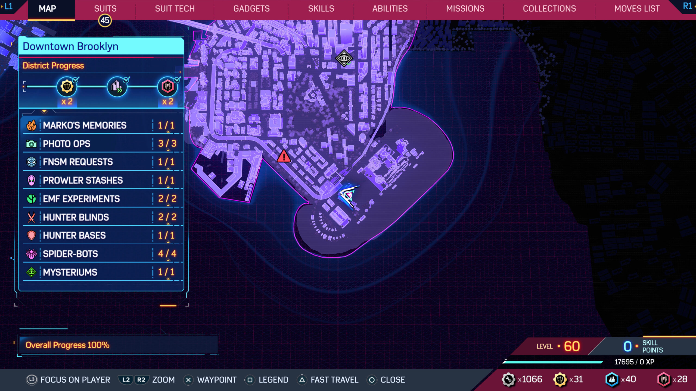
Task: Select the red warning triangle crime marker
Action: point(284,157)
